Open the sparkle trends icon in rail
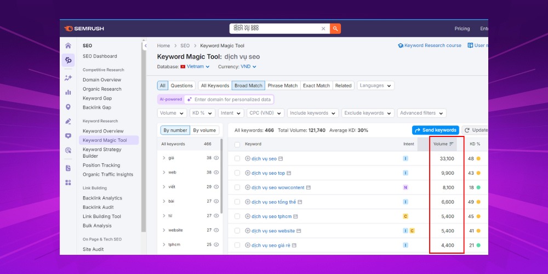This screenshot has width=548, height=274. [68, 78]
